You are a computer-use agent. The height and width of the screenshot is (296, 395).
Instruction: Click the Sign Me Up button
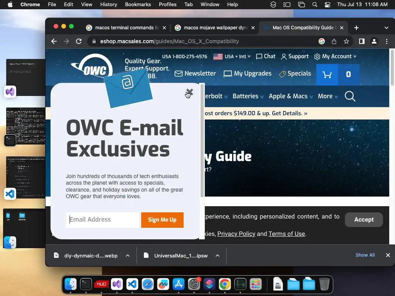click(x=162, y=220)
